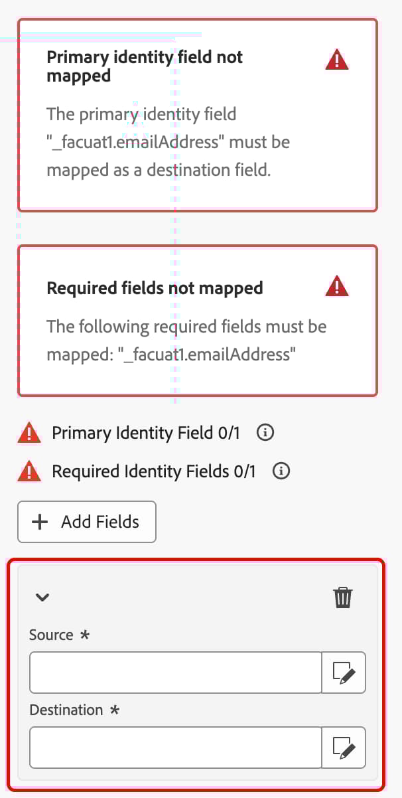Viewport: 402px width, 798px height.
Task: Click the "Primary identity field not mapped" heading
Action: (145, 66)
